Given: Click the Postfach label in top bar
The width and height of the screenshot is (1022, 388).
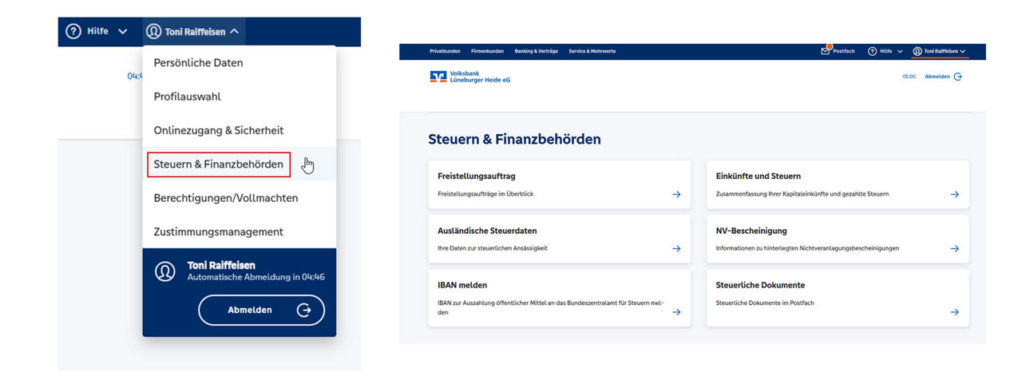Looking at the screenshot, I should [844, 51].
